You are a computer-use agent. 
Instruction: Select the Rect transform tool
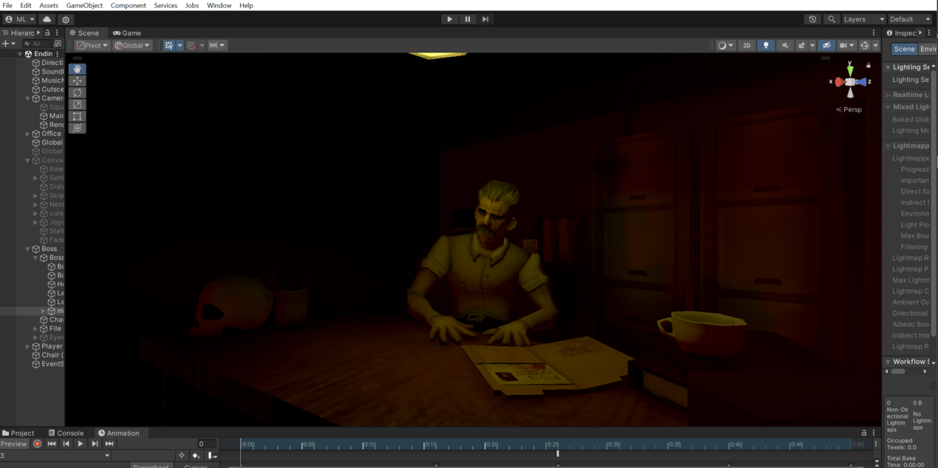78,116
